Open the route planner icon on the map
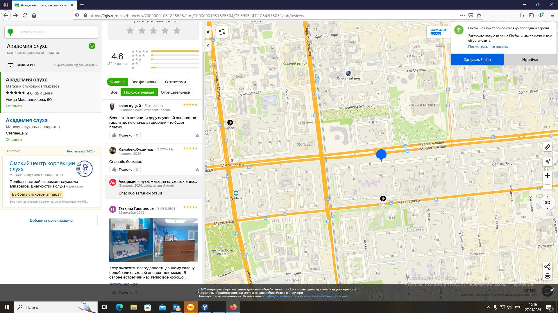The height and width of the screenshot is (313, 558). [x=222, y=32]
